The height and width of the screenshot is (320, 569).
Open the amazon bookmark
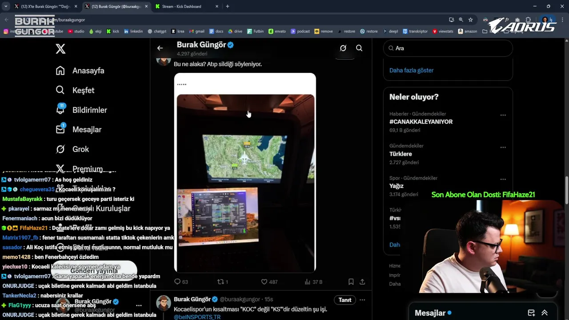pyautogui.click(x=468, y=32)
